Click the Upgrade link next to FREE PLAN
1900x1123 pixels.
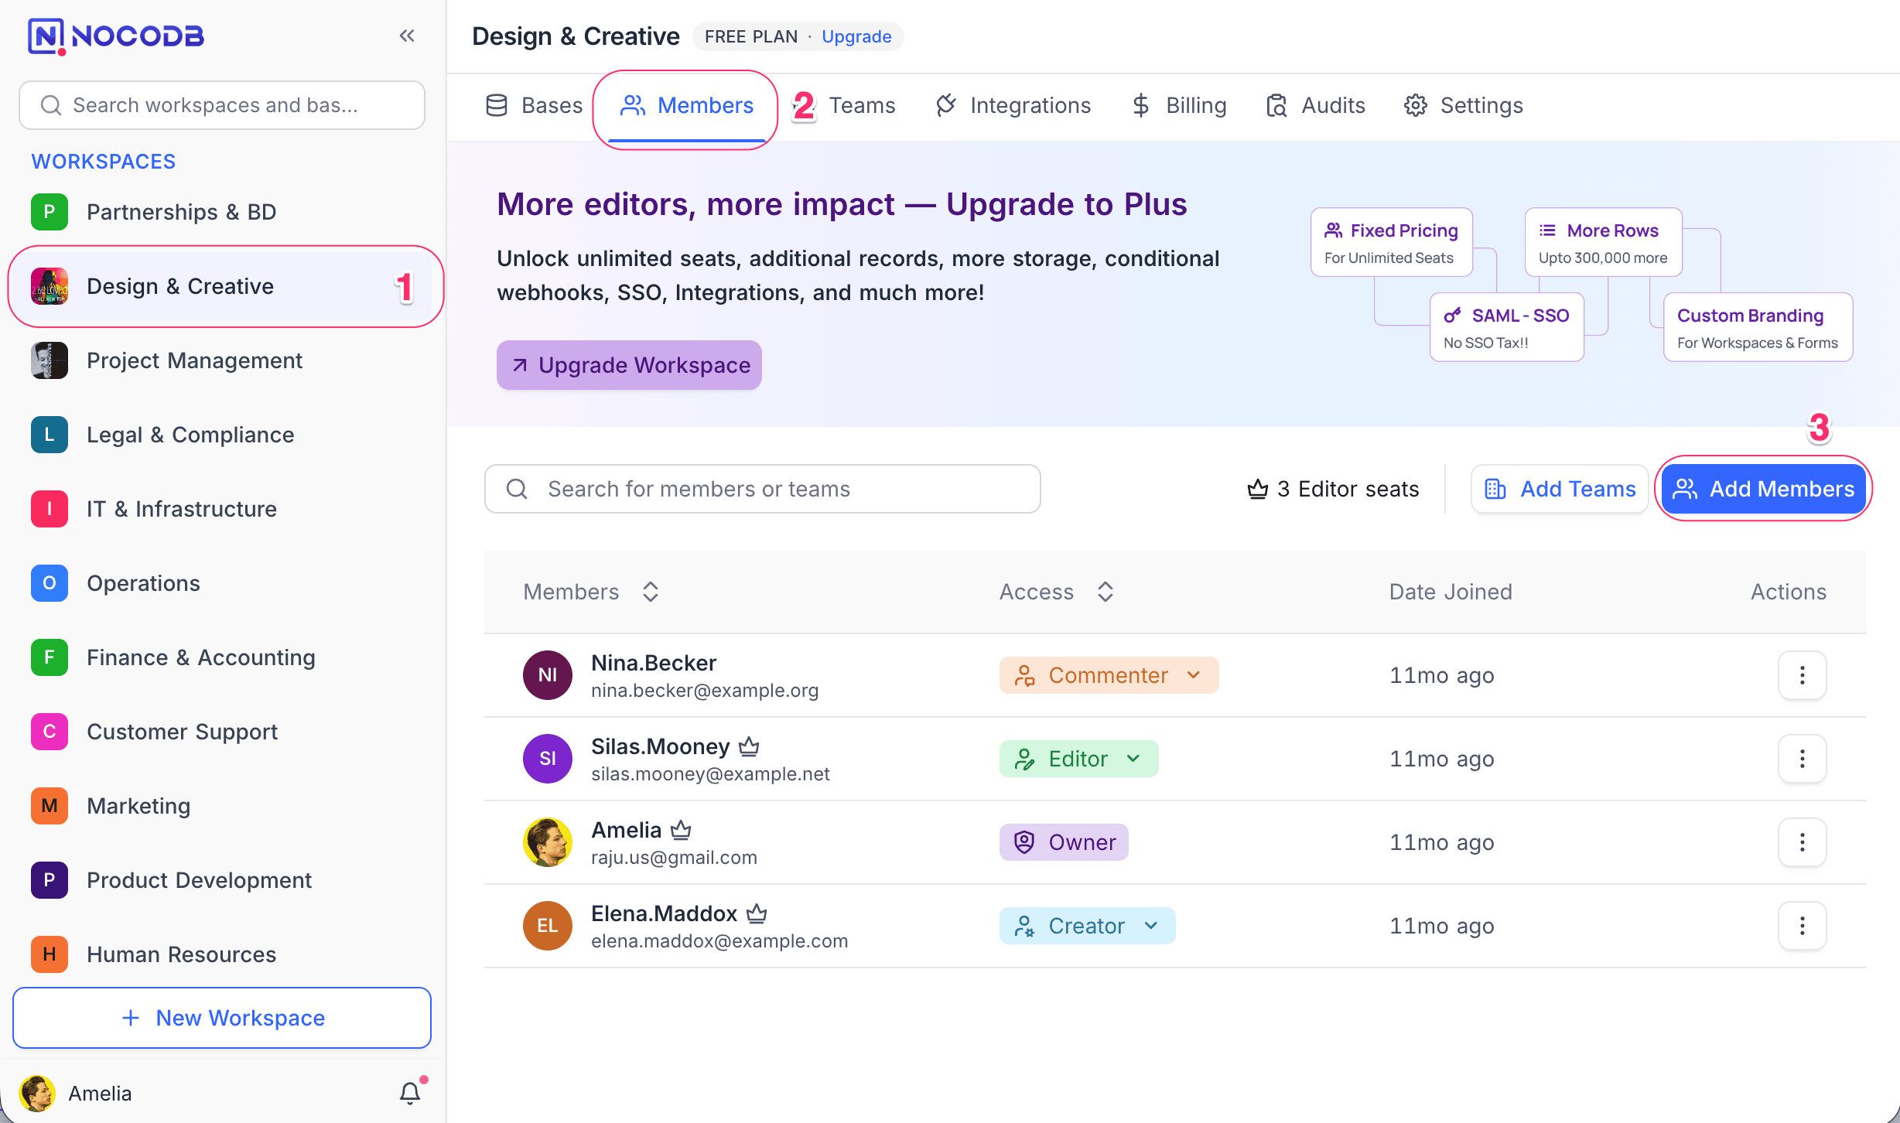coord(856,36)
